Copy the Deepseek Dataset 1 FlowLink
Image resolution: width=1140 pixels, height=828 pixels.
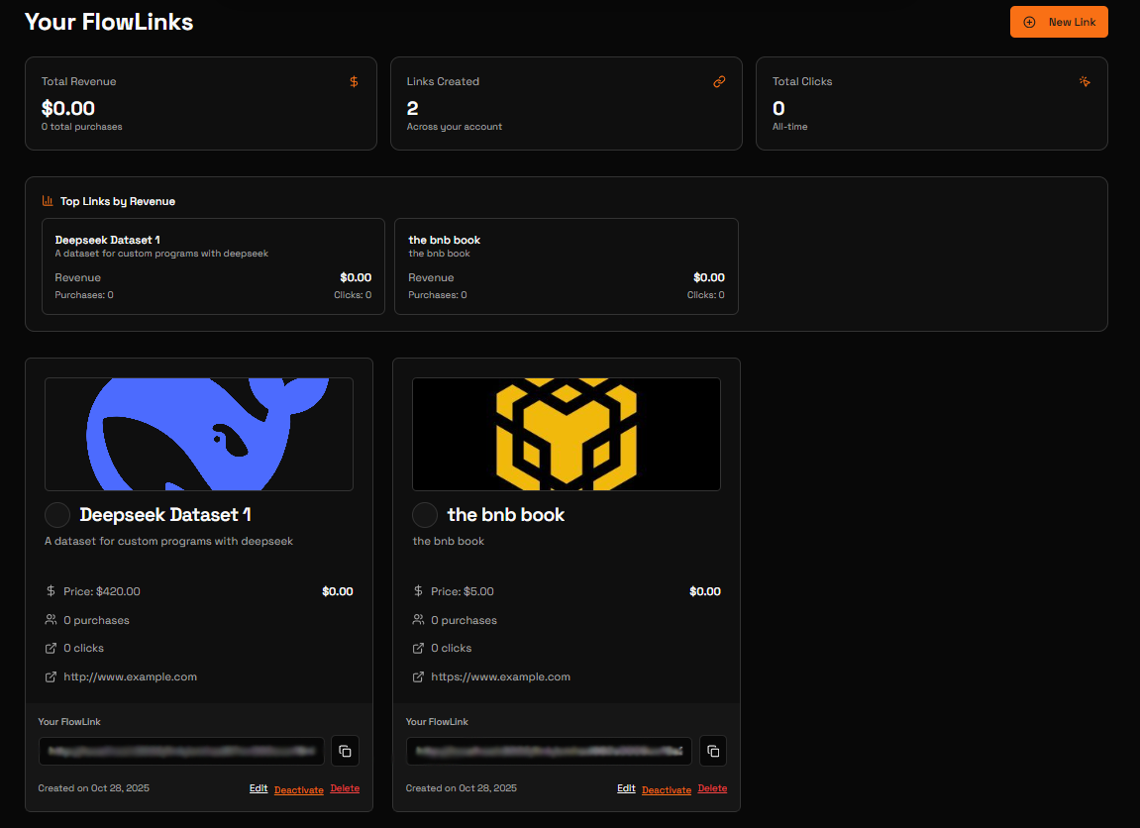pyautogui.click(x=345, y=751)
